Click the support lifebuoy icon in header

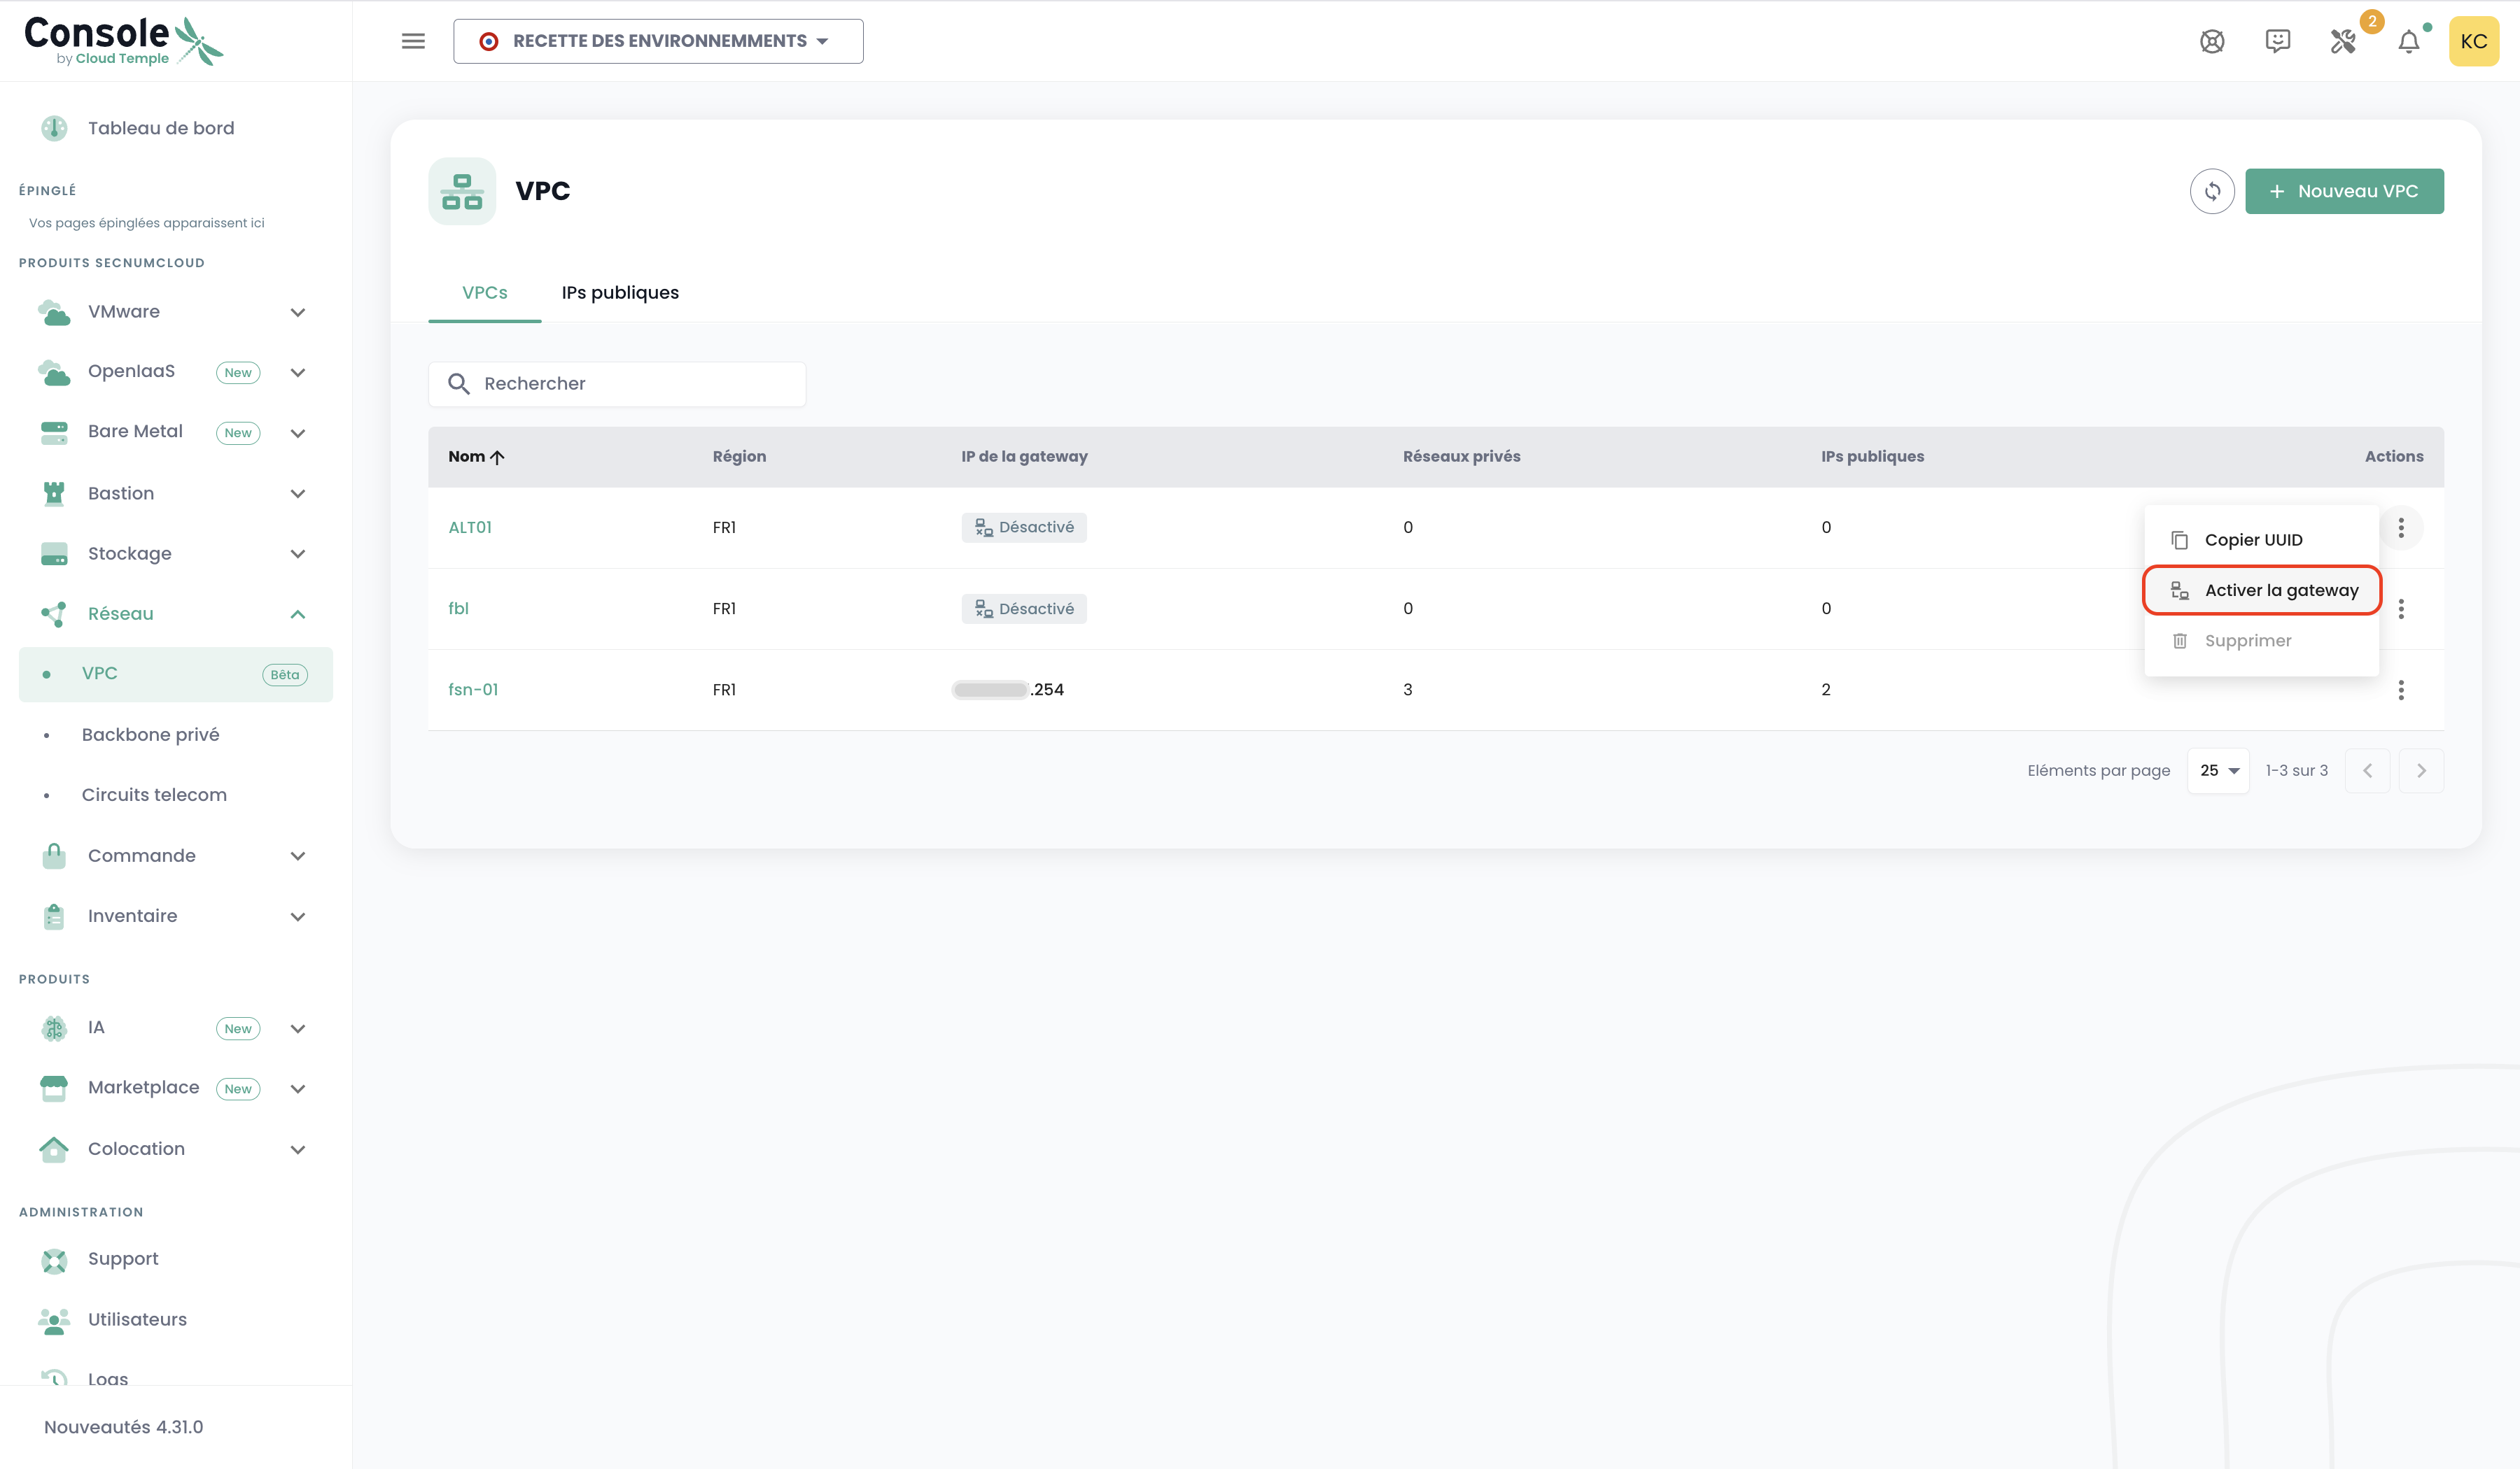click(2211, 42)
